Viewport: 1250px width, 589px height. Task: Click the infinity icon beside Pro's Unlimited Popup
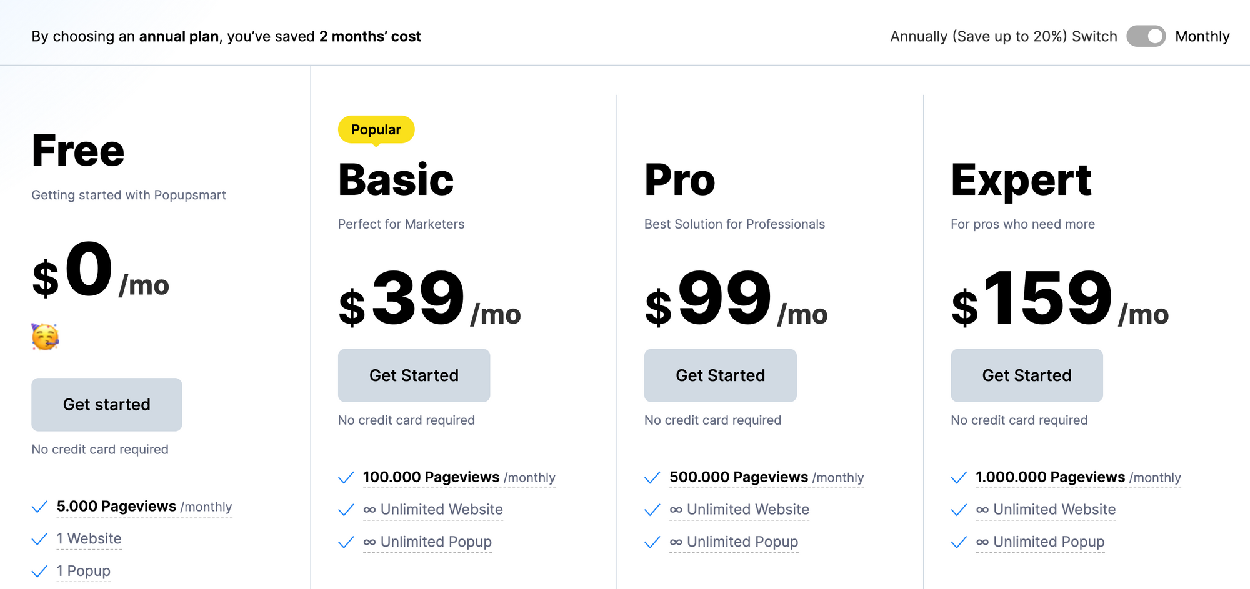[675, 542]
